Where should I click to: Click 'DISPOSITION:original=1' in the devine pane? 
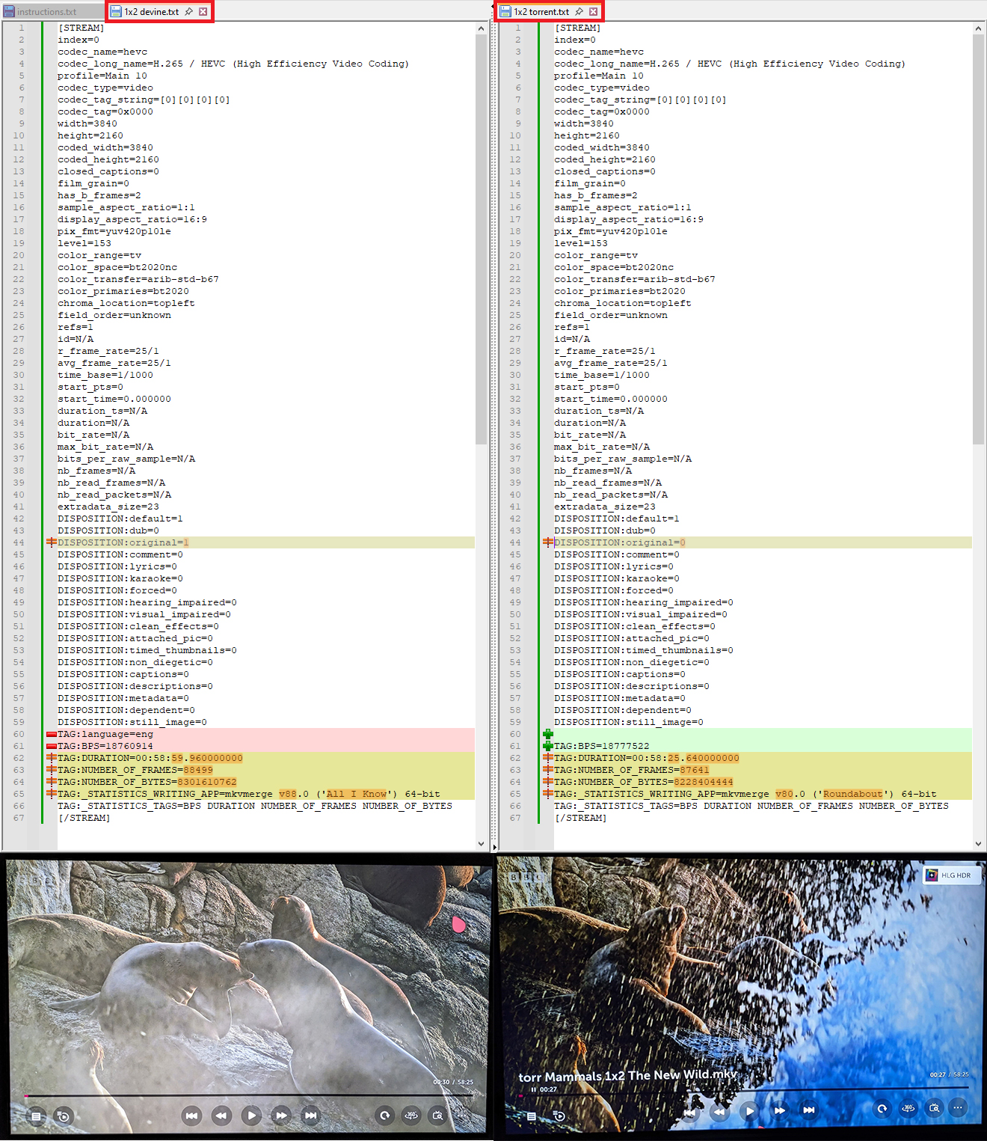[x=123, y=542]
